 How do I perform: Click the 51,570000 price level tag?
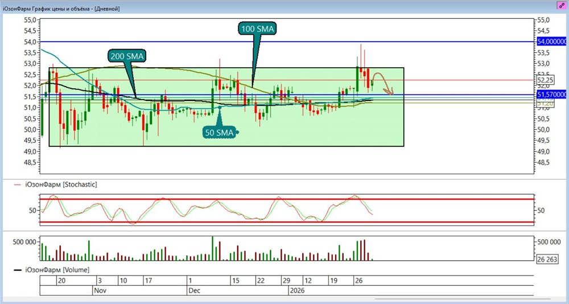tap(551, 95)
